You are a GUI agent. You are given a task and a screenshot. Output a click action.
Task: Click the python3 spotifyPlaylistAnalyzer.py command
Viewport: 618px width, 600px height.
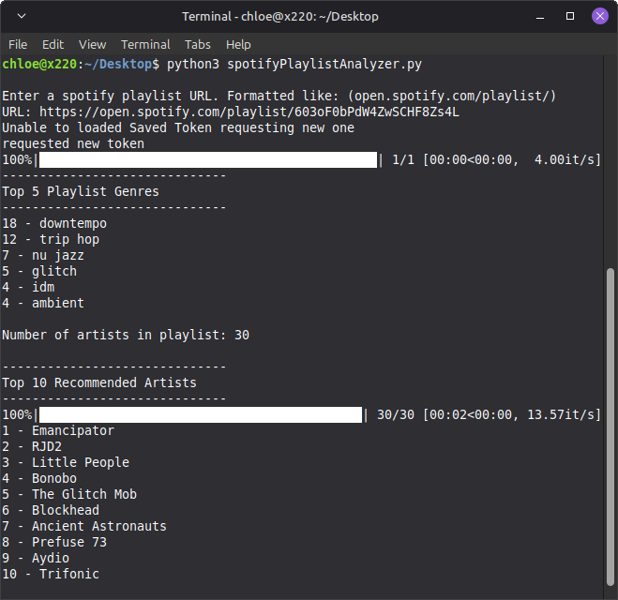(x=294, y=64)
